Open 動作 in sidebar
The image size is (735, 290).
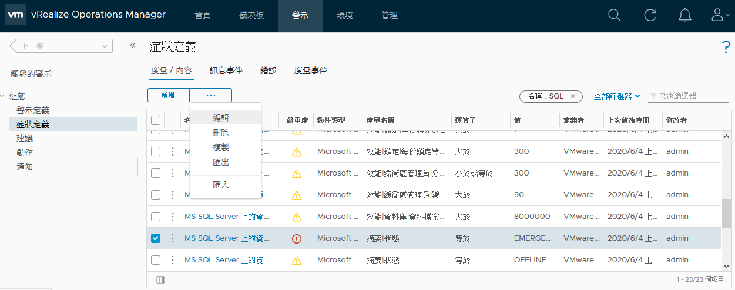click(25, 153)
